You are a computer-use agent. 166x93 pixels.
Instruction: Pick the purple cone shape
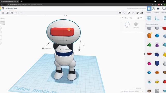point(157,45)
